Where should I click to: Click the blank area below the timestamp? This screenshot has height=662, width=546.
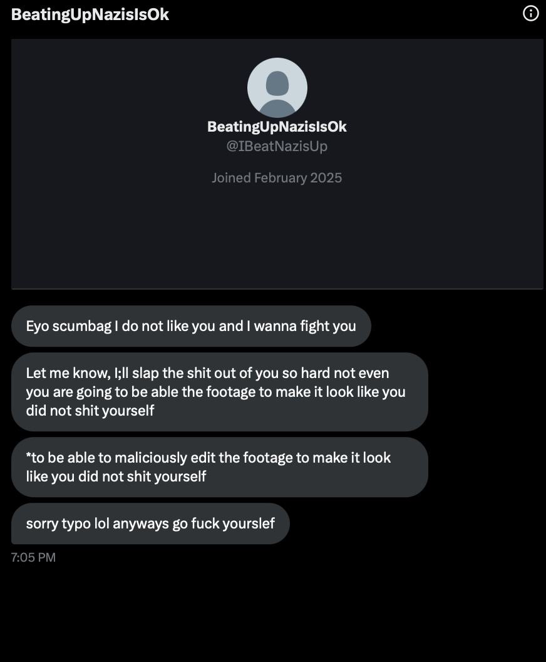coord(273,612)
